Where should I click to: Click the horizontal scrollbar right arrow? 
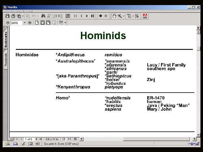point(194,139)
